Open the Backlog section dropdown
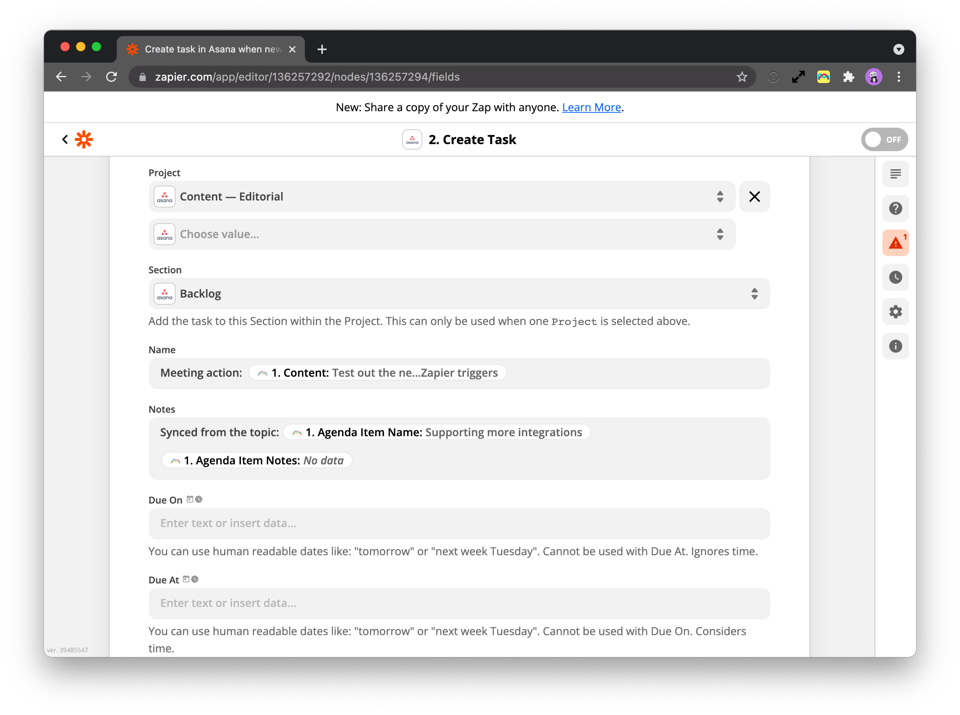Viewport: 960px width, 715px height. click(459, 293)
